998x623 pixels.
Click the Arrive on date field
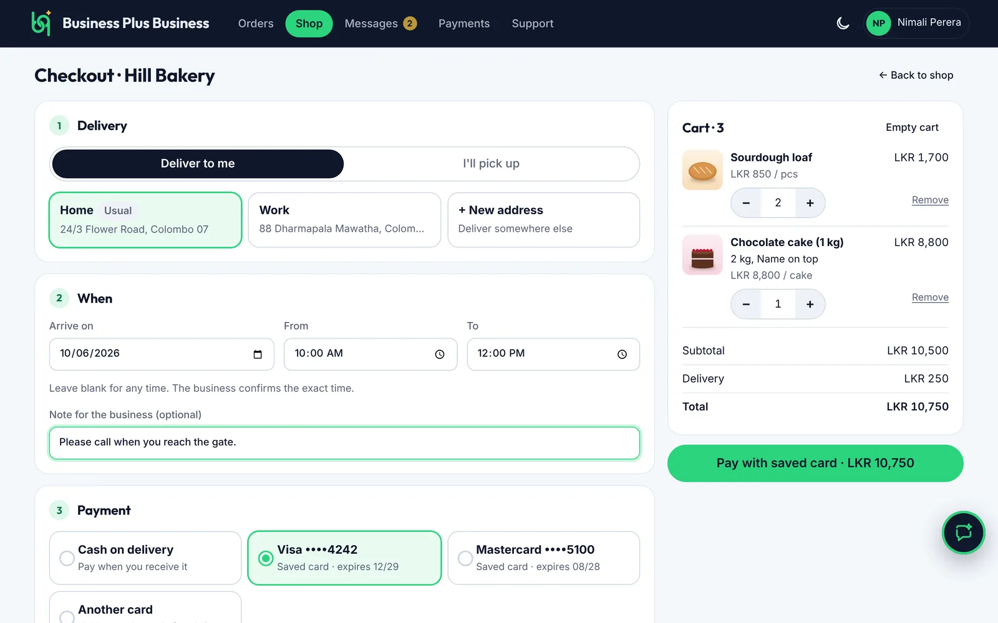tap(162, 354)
